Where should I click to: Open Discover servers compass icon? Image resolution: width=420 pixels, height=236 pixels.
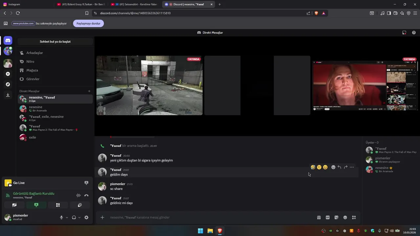tap(8, 84)
